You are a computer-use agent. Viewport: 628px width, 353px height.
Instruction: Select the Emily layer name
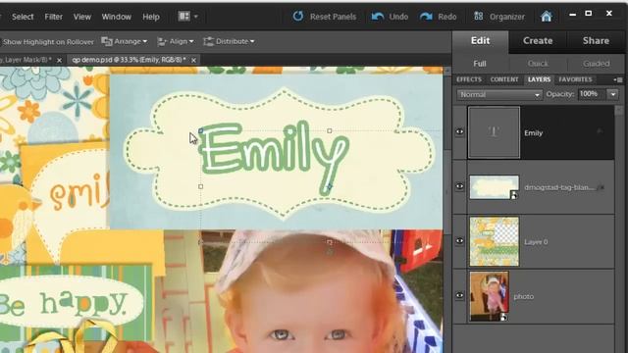coord(533,133)
